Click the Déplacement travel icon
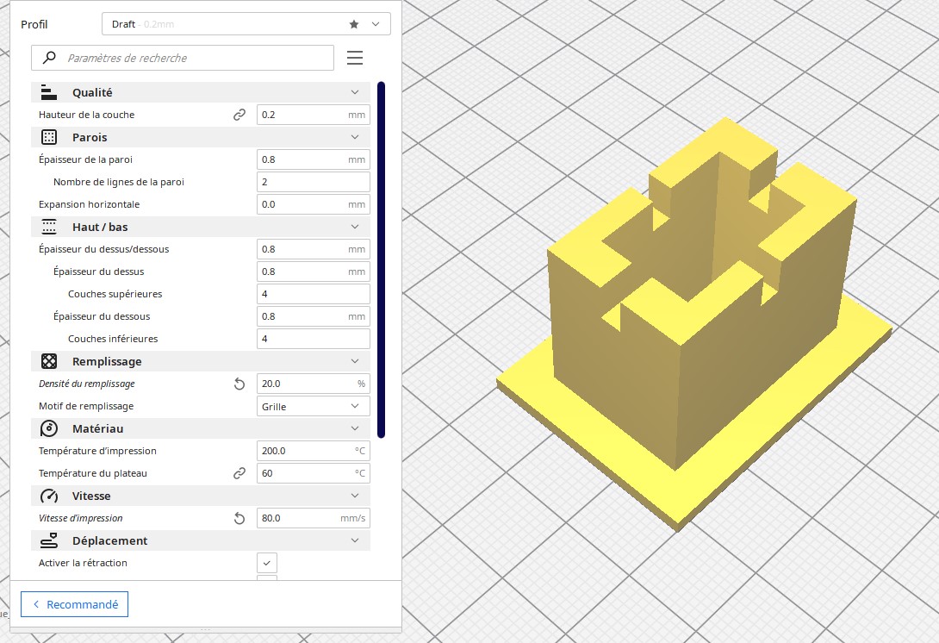This screenshot has width=939, height=643. [x=48, y=540]
